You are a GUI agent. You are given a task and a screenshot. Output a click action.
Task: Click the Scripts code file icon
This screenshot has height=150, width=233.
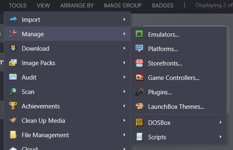139,137
